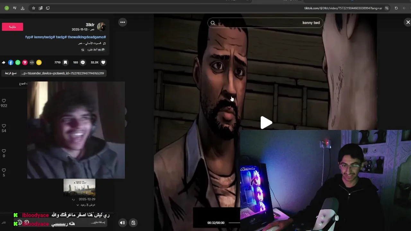Click the repost arrows icon by the reposter
Viewport: 411px width, 231px height.
pyautogui.click(x=83, y=50)
